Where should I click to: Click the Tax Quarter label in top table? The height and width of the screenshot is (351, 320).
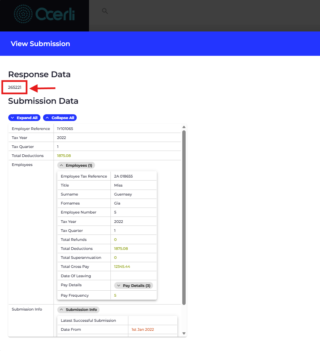click(x=23, y=146)
